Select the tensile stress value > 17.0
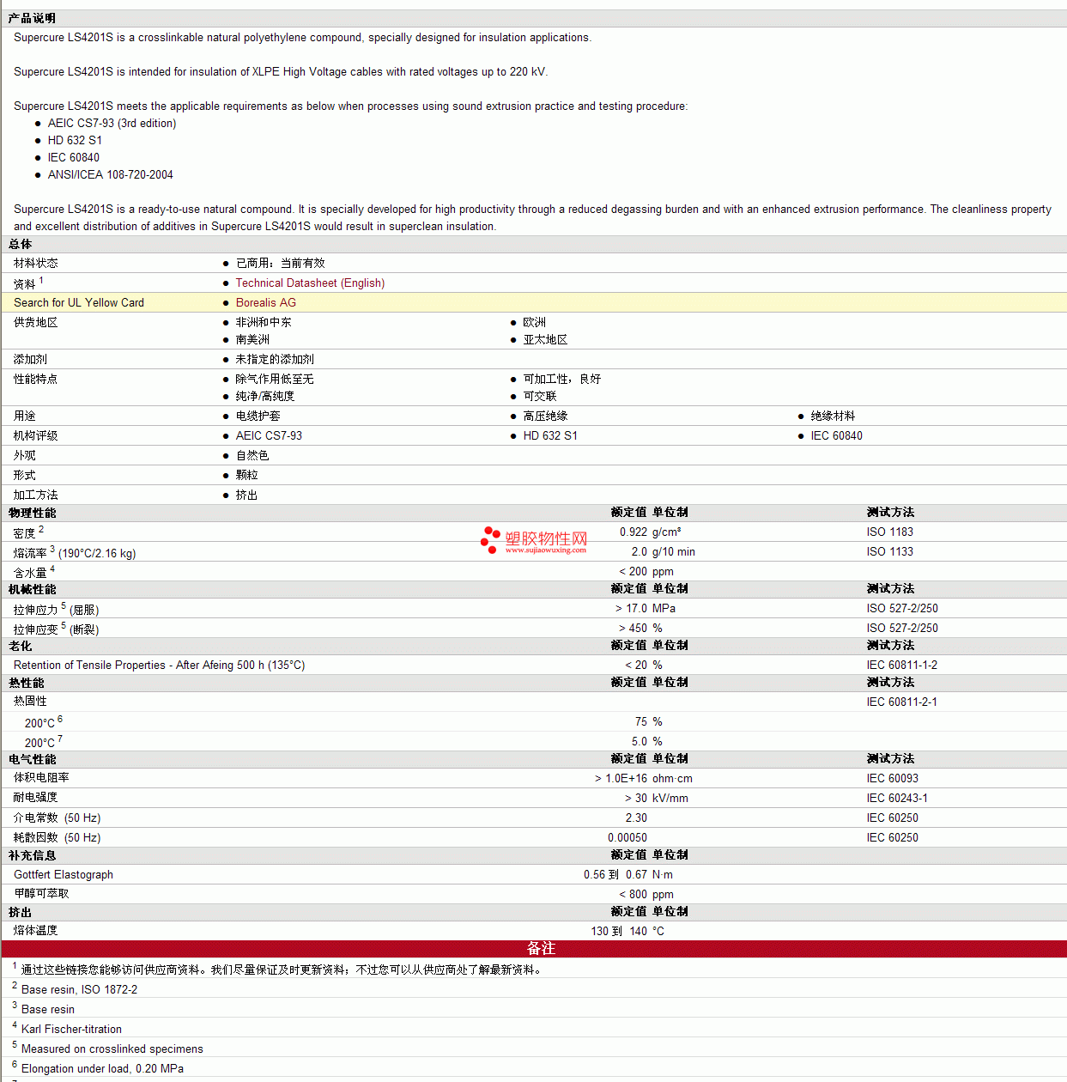The height and width of the screenshot is (1082, 1067). click(x=632, y=608)
